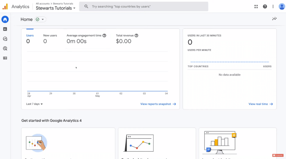Click the USERS PER MINUTE label
Screen dimensions: 286x159
(199, 50)
